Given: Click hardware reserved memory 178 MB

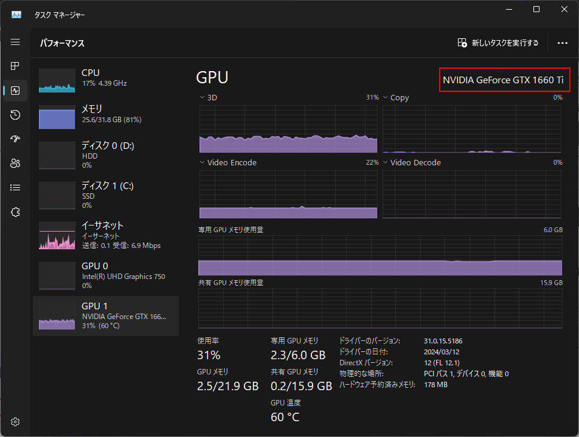Looking at the screenshot, I should pyautogui.click(x=435, y=385).
